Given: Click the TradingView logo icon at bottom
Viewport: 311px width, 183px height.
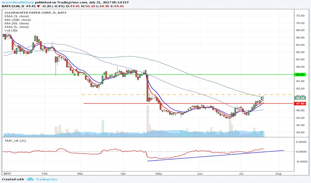Looking at the screenshot, I should pos(30,179).
